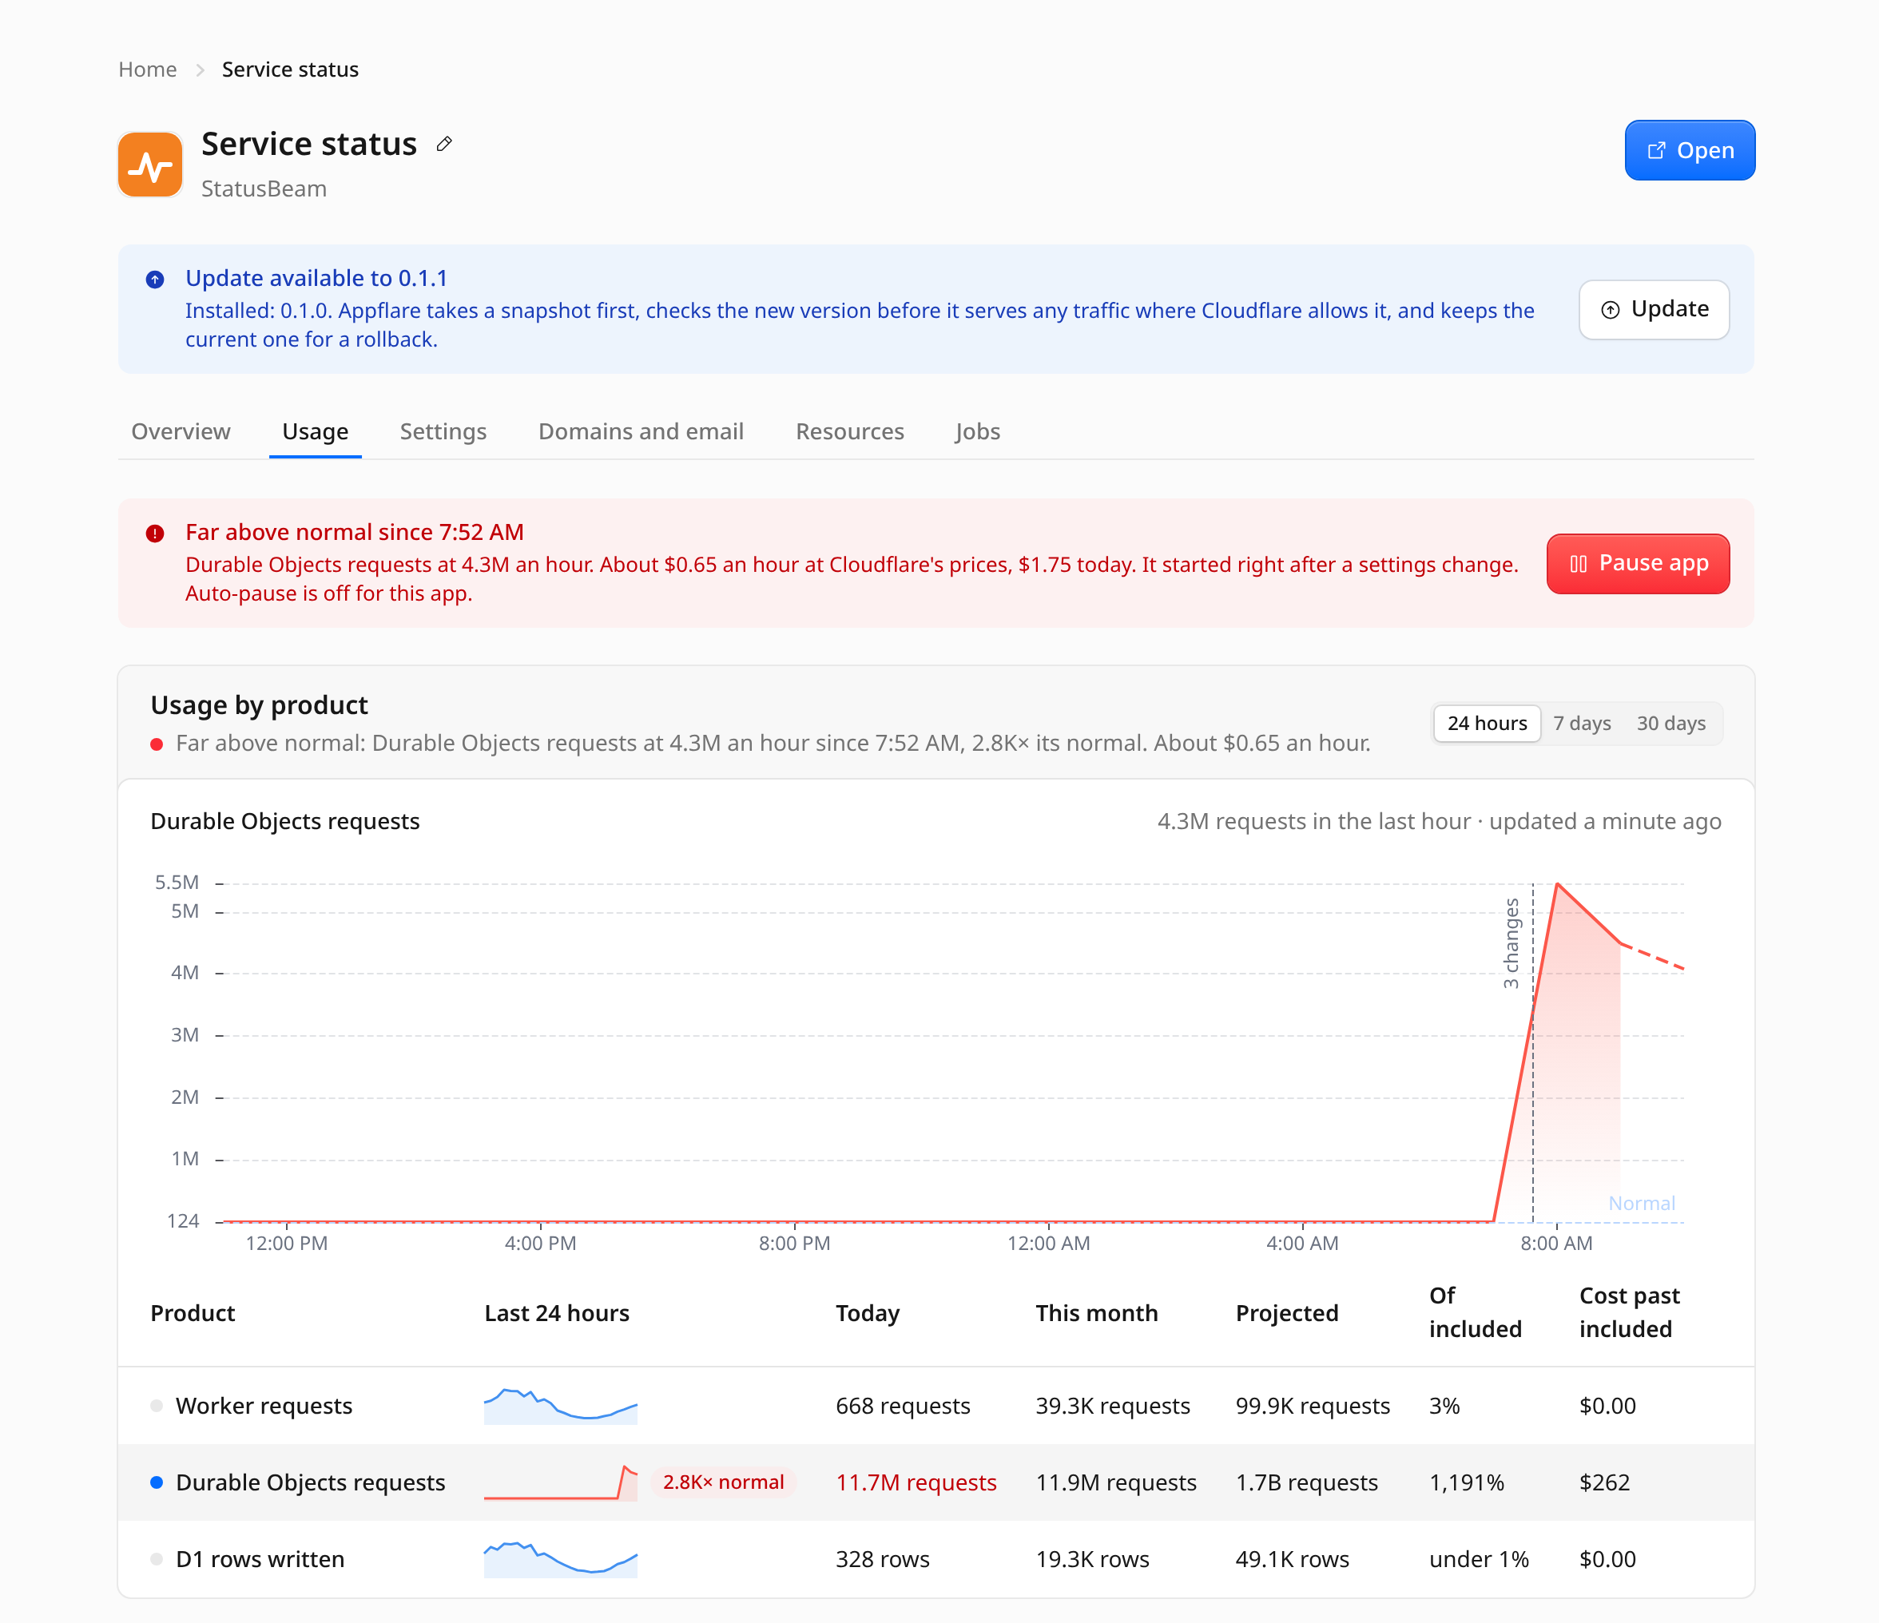This screenshot has width=1879, height=1623.
Task: Go to Home breadcrumb link
Action: click(148, 69)
